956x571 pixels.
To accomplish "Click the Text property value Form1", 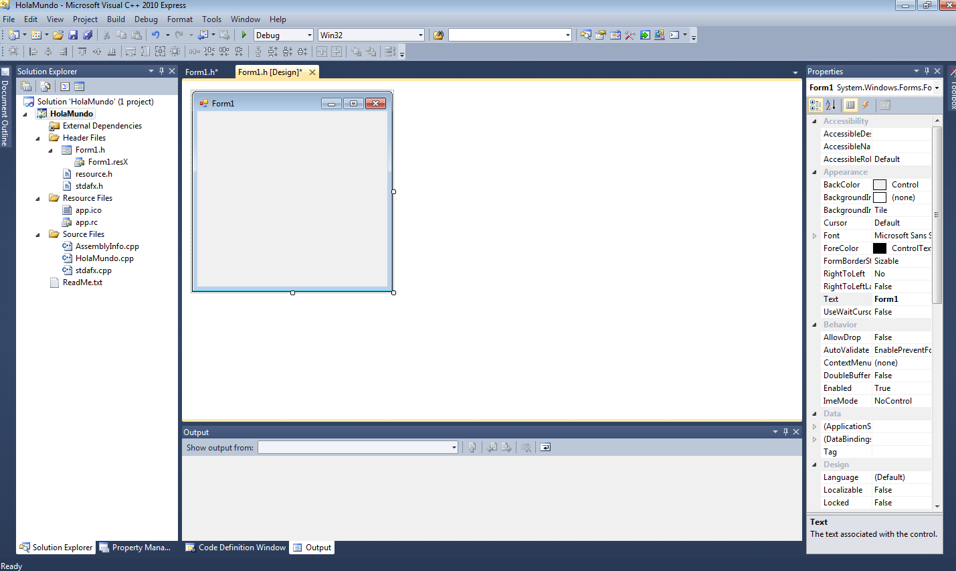I will point(902,299).
